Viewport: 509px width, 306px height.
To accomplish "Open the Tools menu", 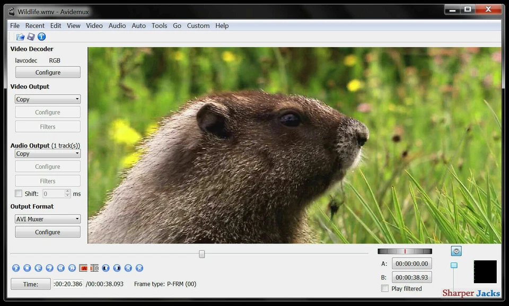I will click(159, 25).
